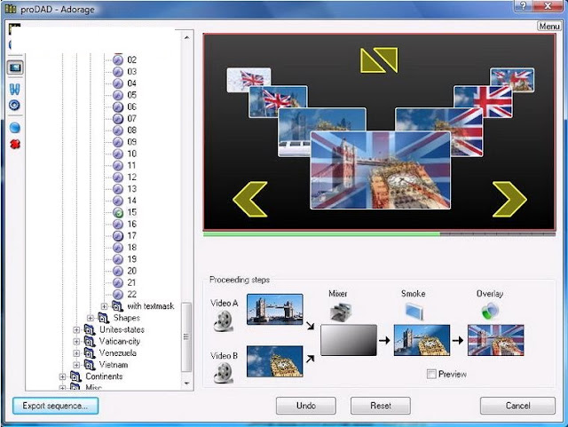
Task: Click the blue W icon in sidebar
Action: (14, 89)
